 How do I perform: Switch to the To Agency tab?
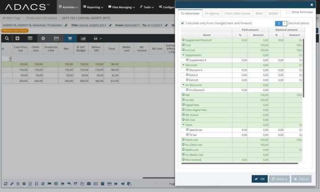click(212, 13)
